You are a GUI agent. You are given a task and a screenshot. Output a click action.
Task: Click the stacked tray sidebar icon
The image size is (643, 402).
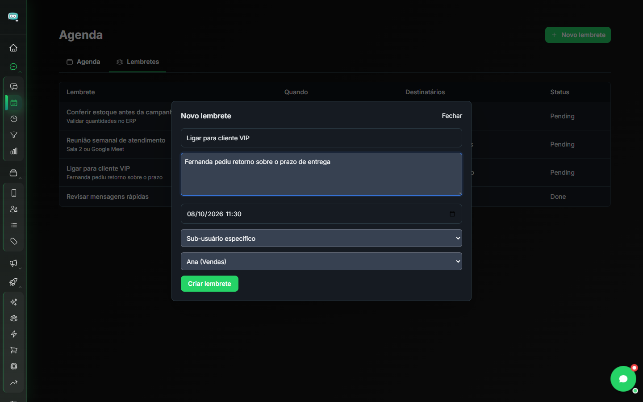(x=13, y=173)
